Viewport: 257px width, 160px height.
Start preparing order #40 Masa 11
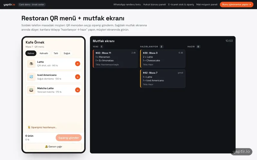click(x=115, y=59)
